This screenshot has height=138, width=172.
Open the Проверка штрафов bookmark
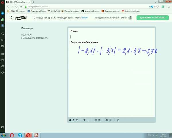70,11
